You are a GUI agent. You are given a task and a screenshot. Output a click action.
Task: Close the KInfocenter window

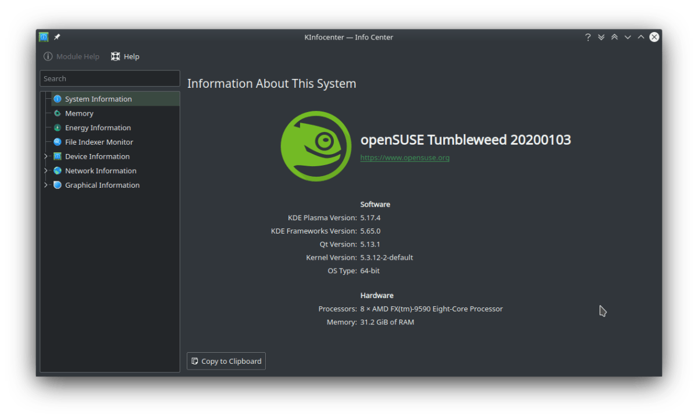click(654, 37)
